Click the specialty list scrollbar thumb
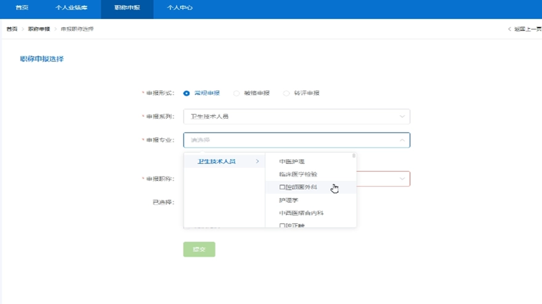The width and height of the screenshot is (542, 304). point(354,156)
